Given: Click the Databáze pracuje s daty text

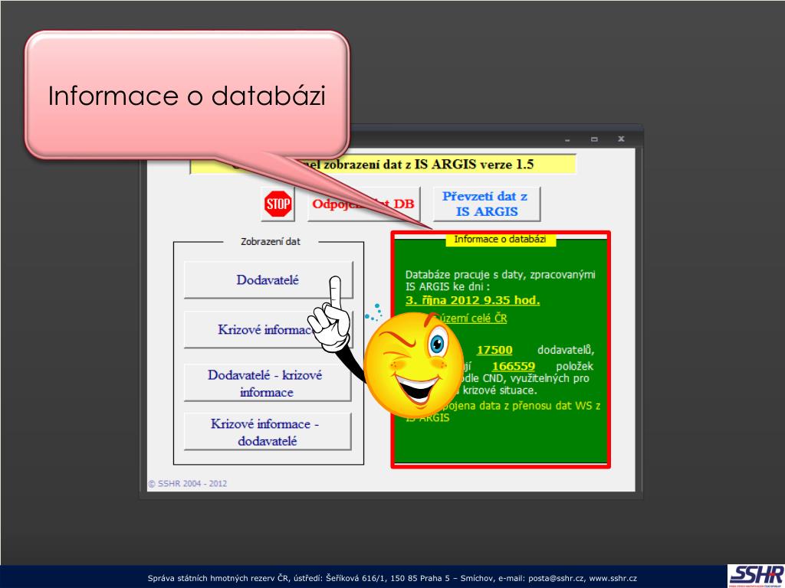Looking at the screenshot, I should [x=500, y=280].
